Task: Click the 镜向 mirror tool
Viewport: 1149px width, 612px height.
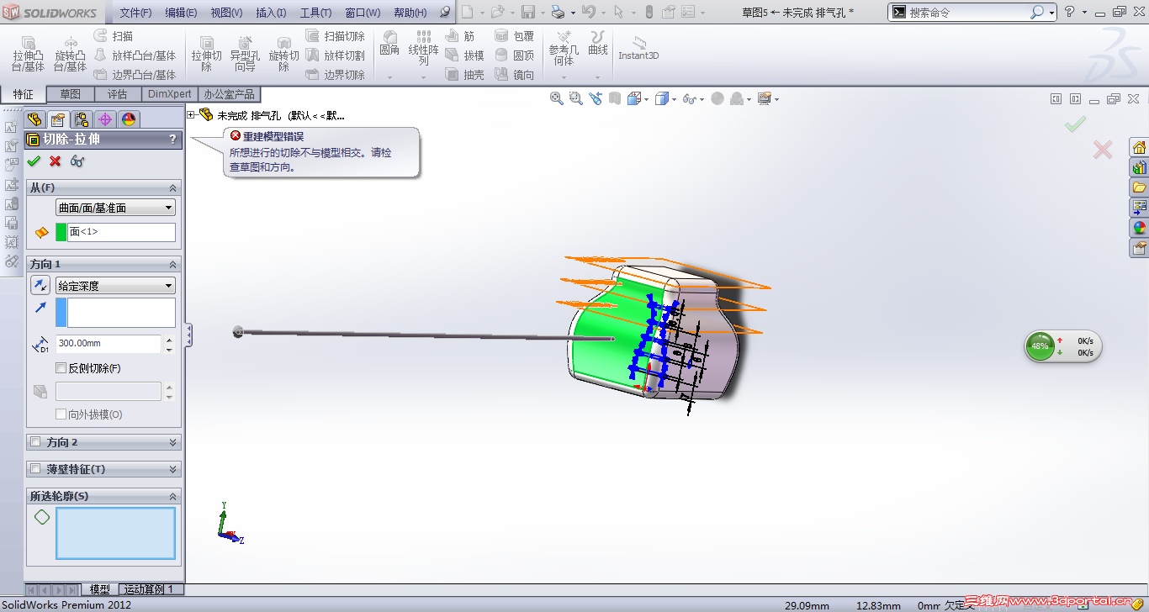Action: (514, 75)
